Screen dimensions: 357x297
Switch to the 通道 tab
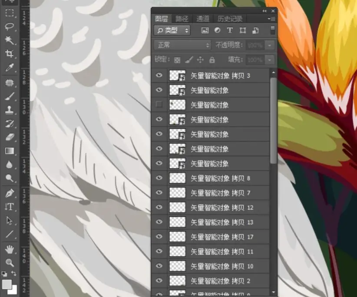(x=203, y=19)
